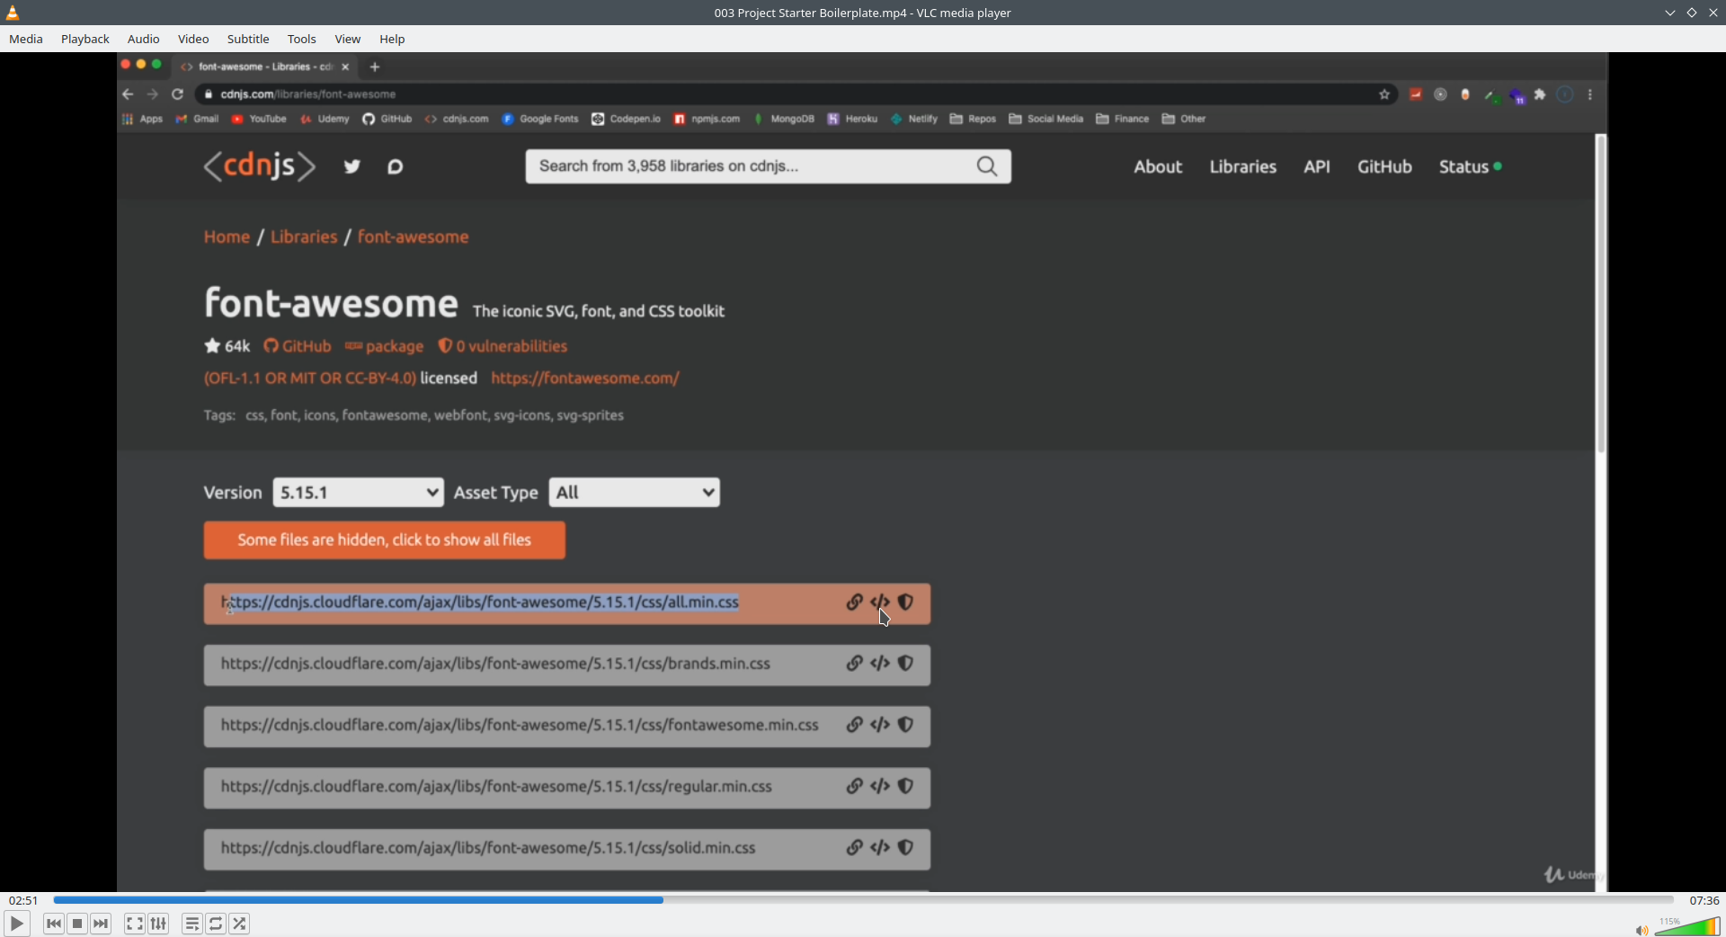Viewport: 1726px width, 937px height.
Task: Seek within the video on the progress bar
Action: (x=863, y=900)
